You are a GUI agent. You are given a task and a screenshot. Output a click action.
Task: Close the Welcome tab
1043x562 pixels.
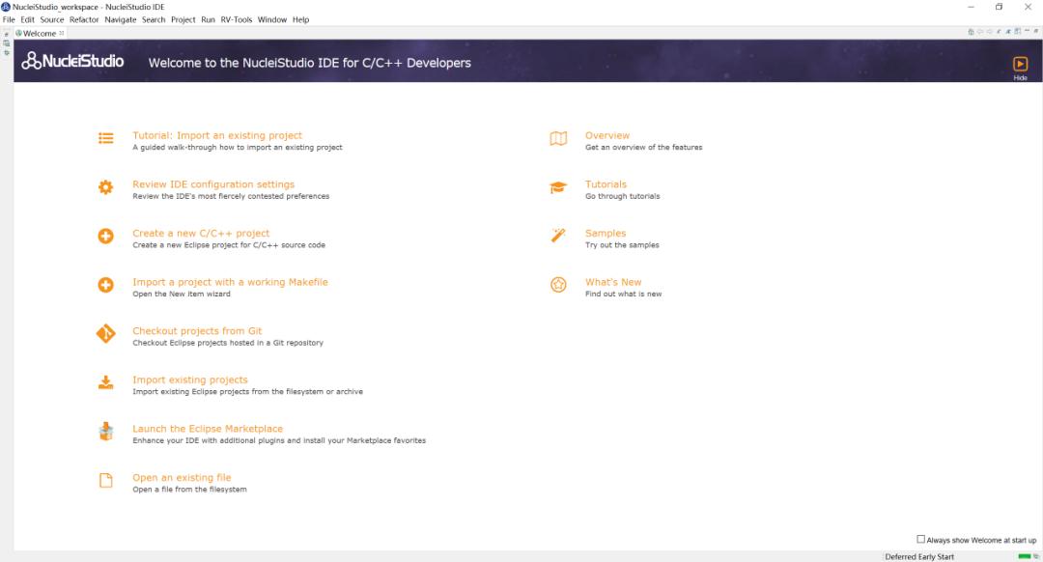point(62,33)
